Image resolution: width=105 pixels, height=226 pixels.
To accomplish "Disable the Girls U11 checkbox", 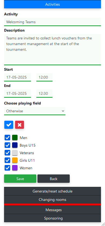I will [7, 160].
